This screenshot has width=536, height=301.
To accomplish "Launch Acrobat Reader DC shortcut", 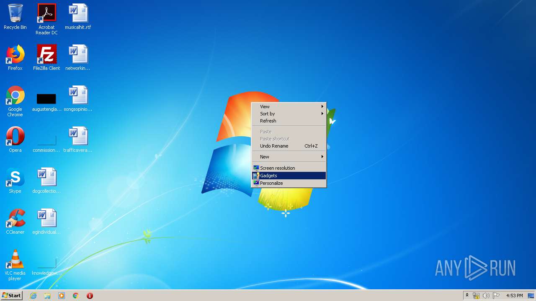I will coord(46,19).
